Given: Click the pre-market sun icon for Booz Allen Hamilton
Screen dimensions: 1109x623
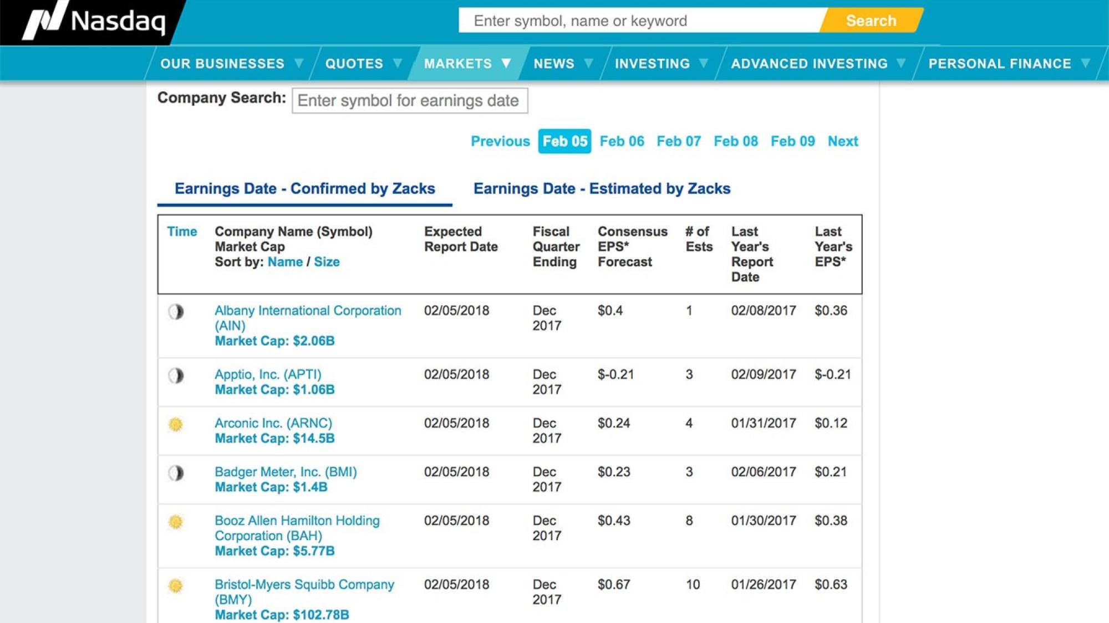Looking at the screenshot, I should (x=176, y=522).
